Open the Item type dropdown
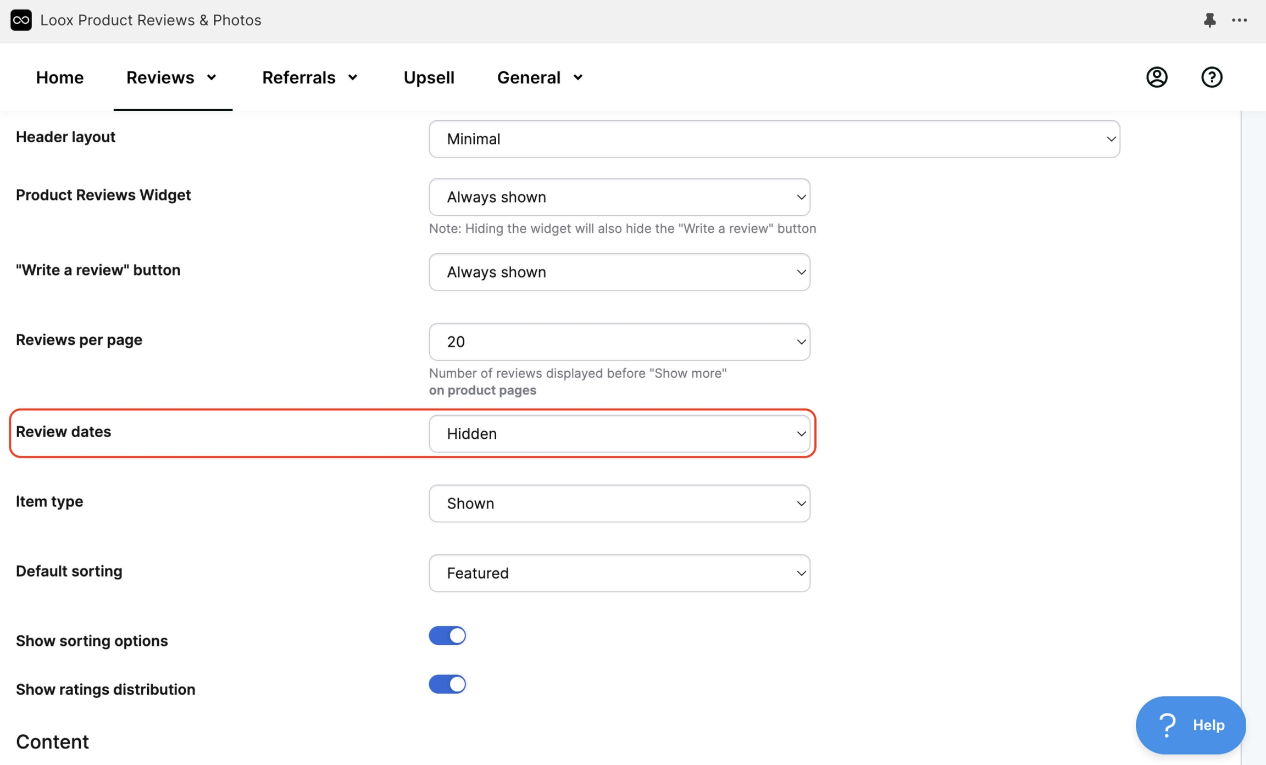The width and height of the screenshot is (1266, 765). [x=619, y=503]
